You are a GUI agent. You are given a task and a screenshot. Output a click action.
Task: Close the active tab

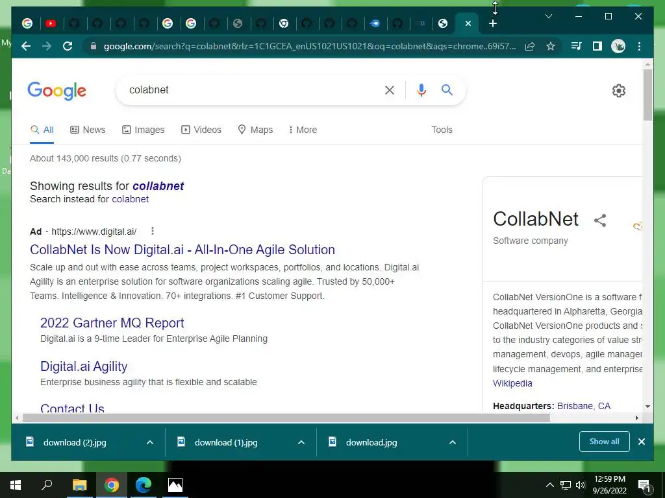coord(468,24)
